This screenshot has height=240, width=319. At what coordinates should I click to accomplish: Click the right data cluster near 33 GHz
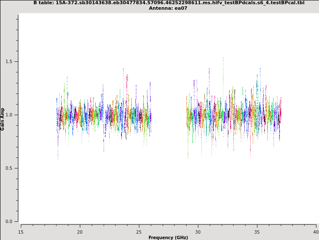233,115
